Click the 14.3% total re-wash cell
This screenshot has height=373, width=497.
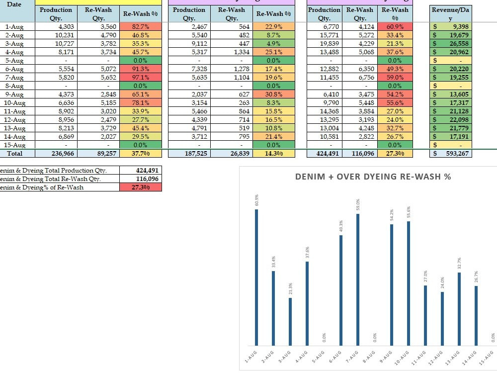(x=273, y=154)
